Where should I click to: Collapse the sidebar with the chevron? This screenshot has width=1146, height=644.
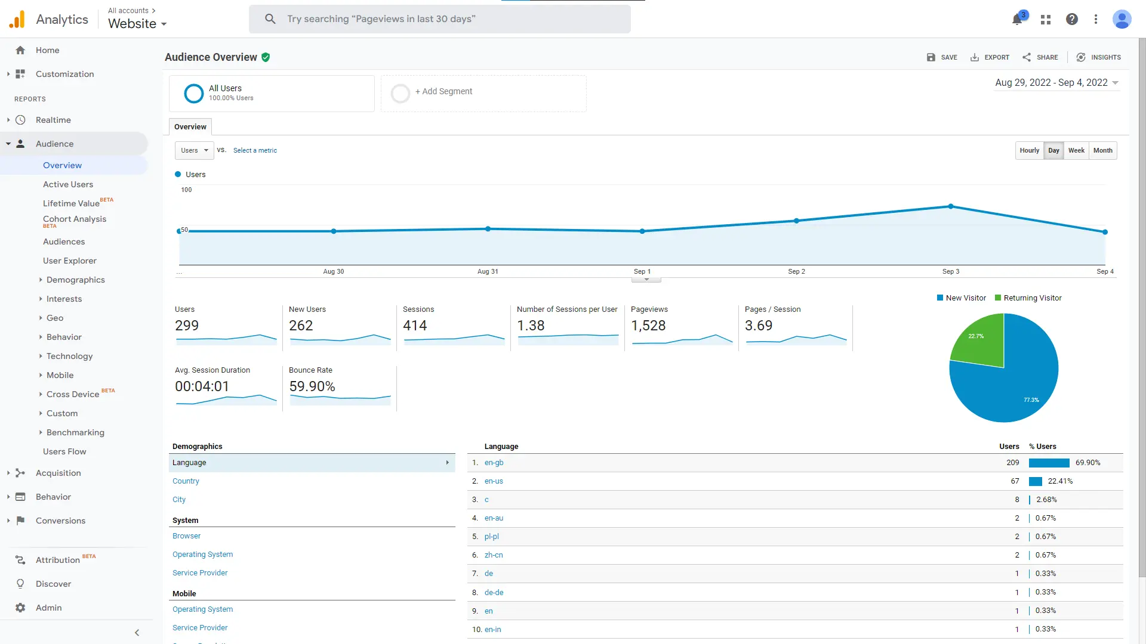[137, 633]
